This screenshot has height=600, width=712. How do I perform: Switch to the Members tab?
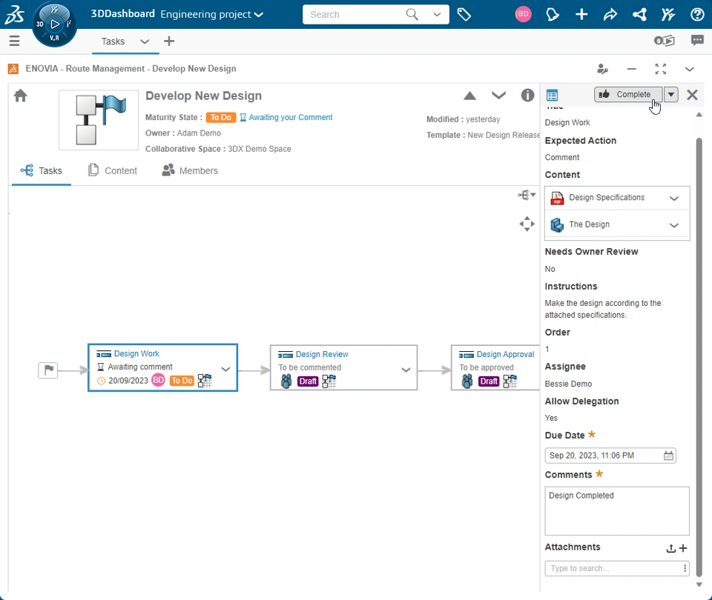pos(190,170)
